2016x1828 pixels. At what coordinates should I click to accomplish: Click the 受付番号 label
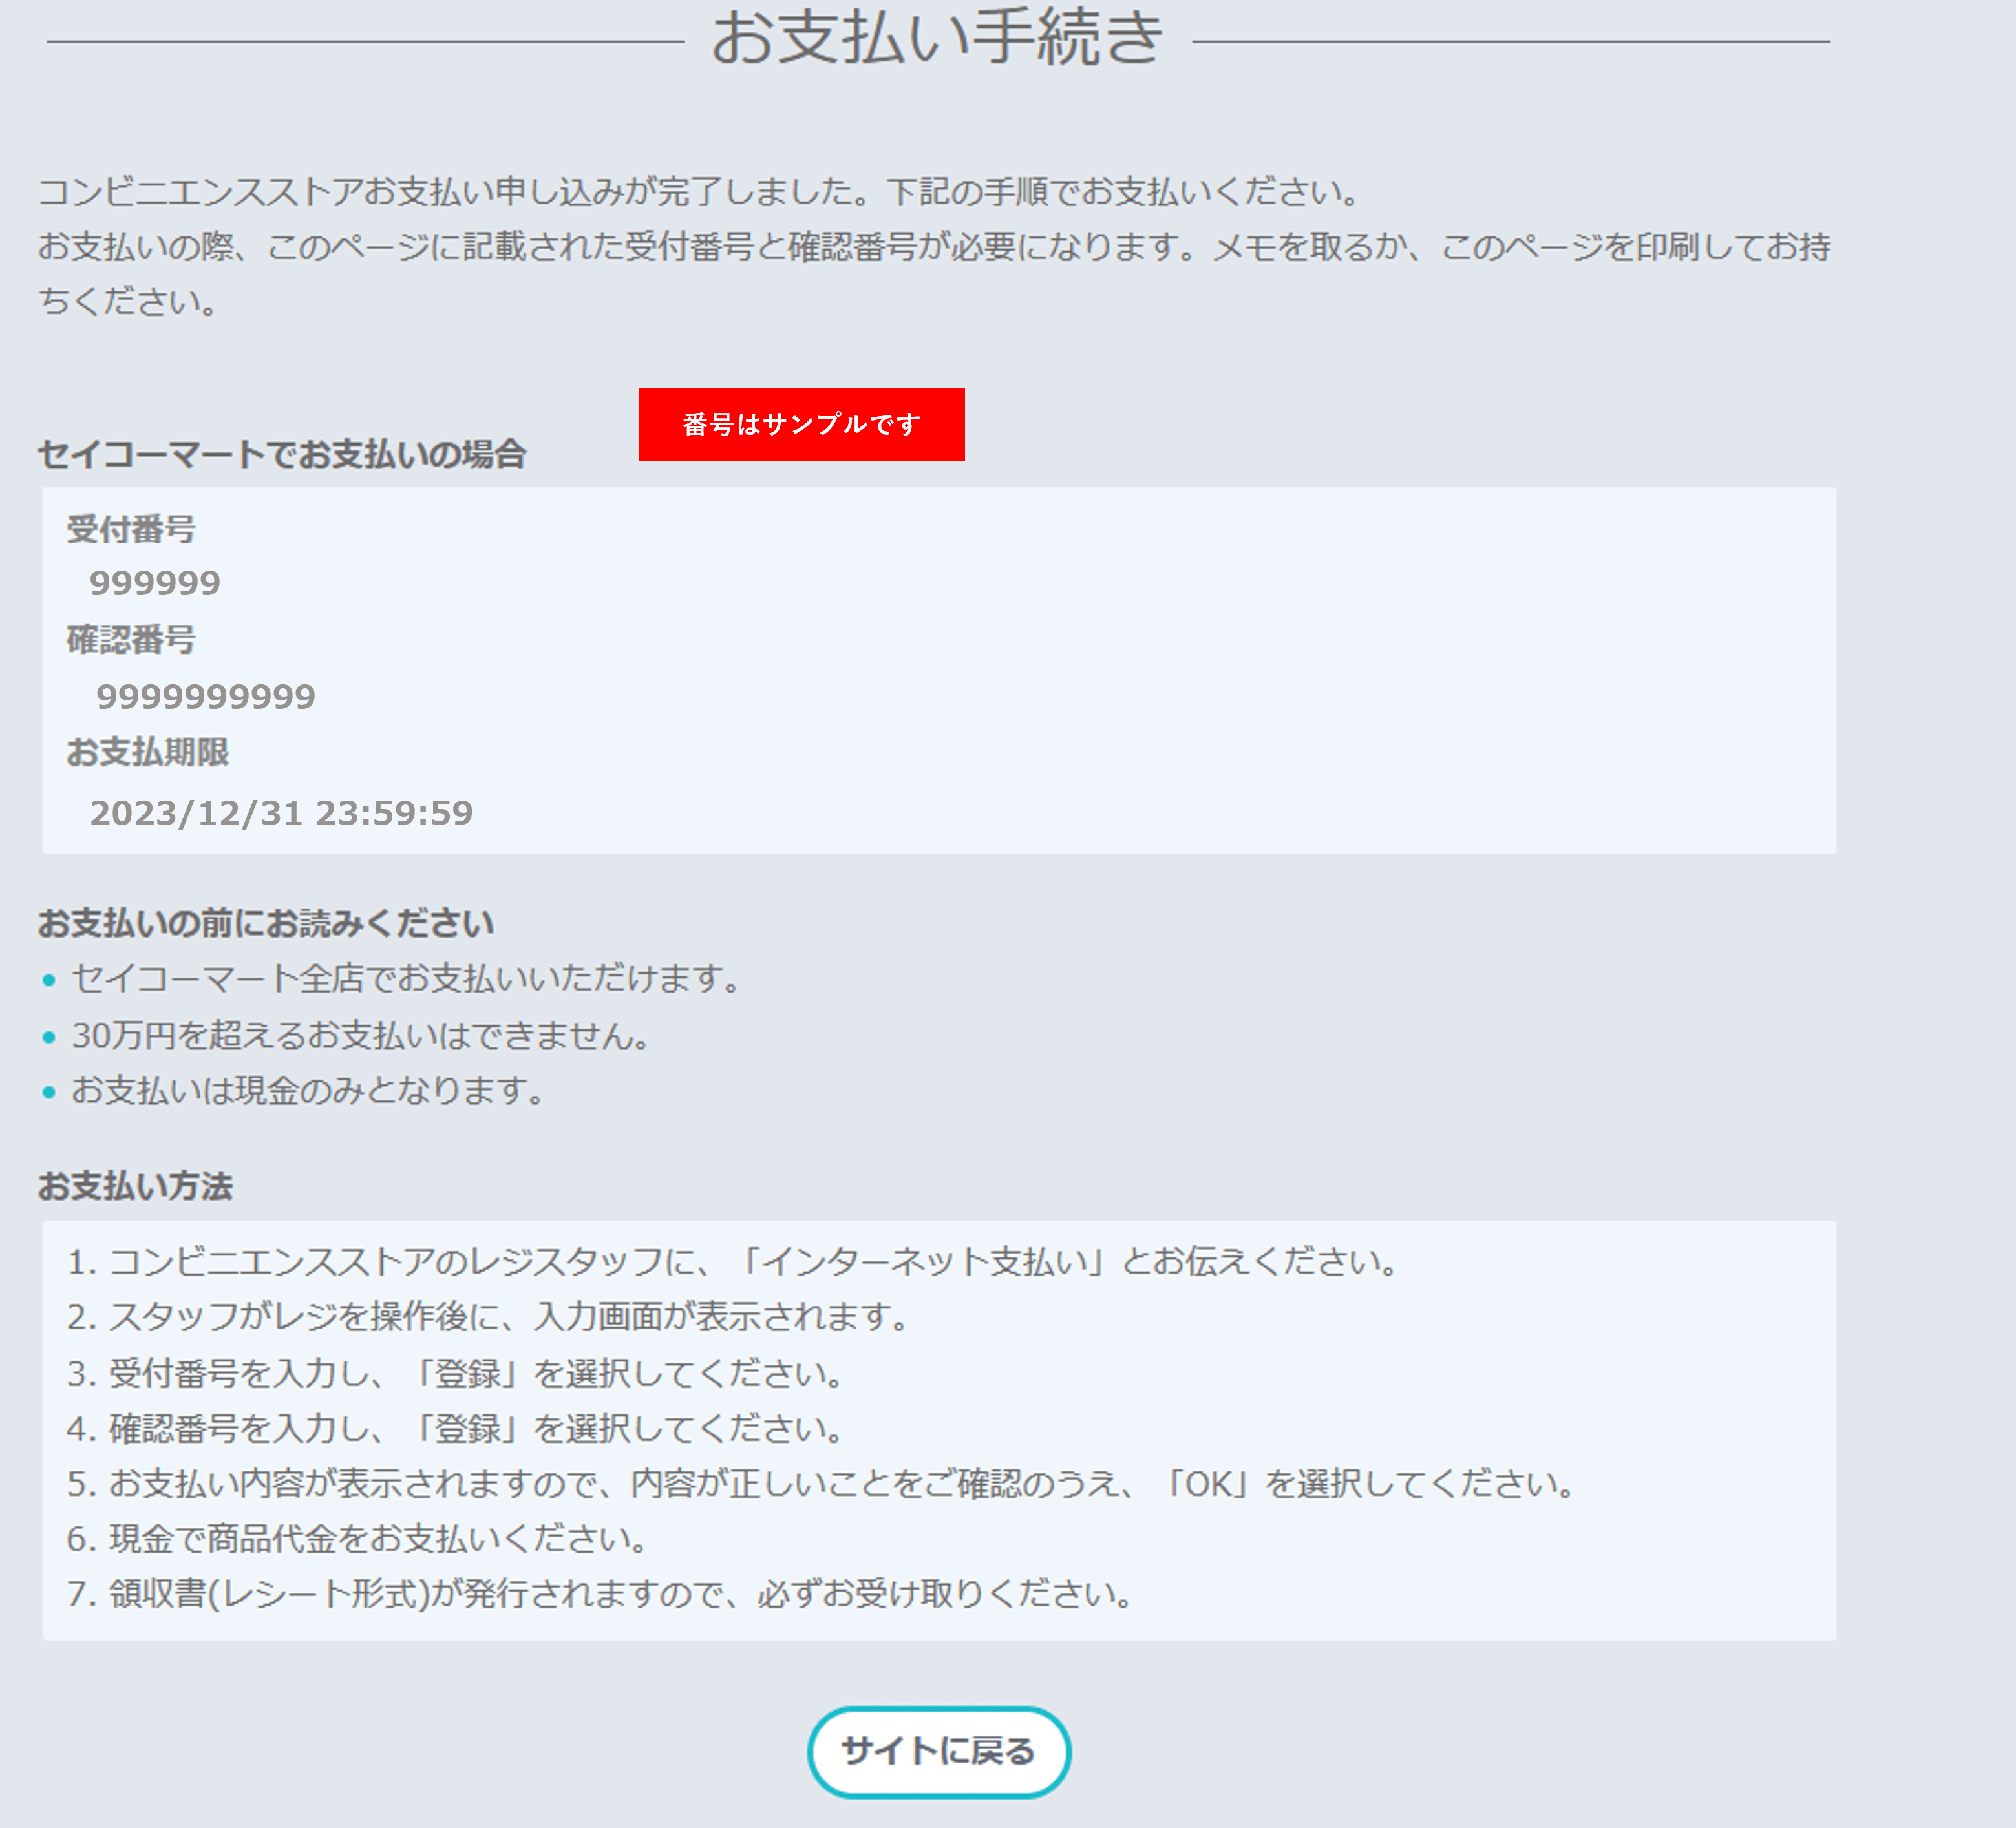pyautogui.click(x=131, y=529)
